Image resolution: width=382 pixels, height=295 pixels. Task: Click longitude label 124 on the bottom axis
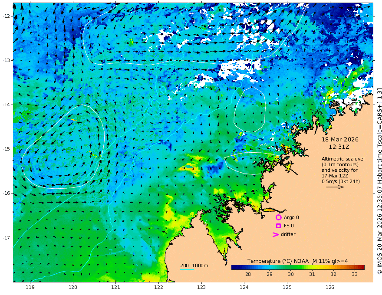point(244,288)
